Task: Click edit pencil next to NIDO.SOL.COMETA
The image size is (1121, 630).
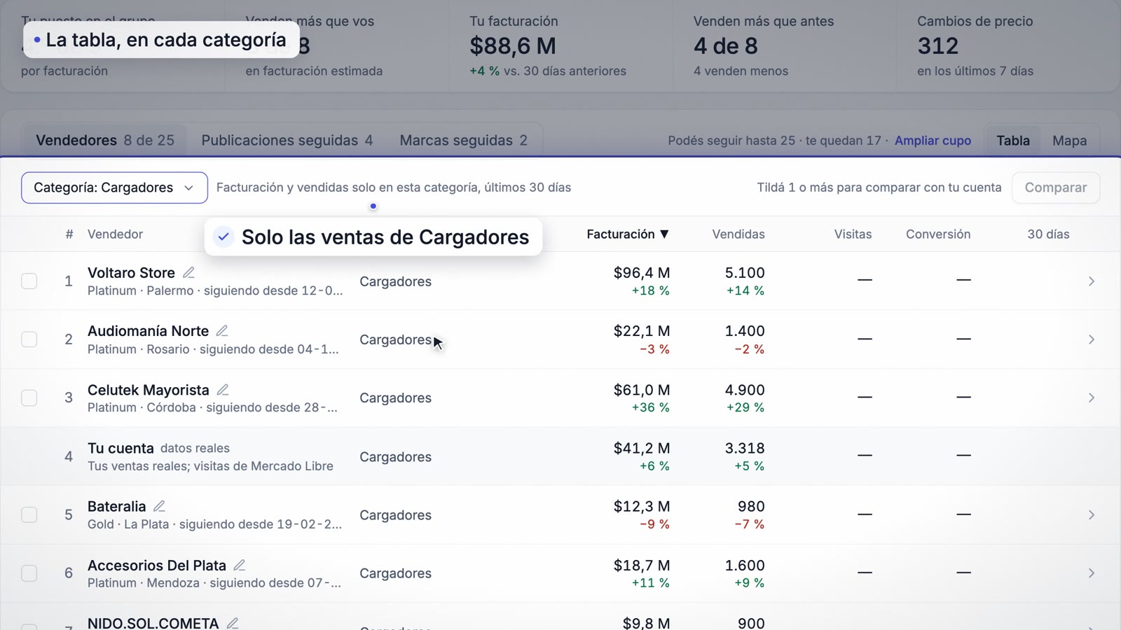Action: click(233, 623)
